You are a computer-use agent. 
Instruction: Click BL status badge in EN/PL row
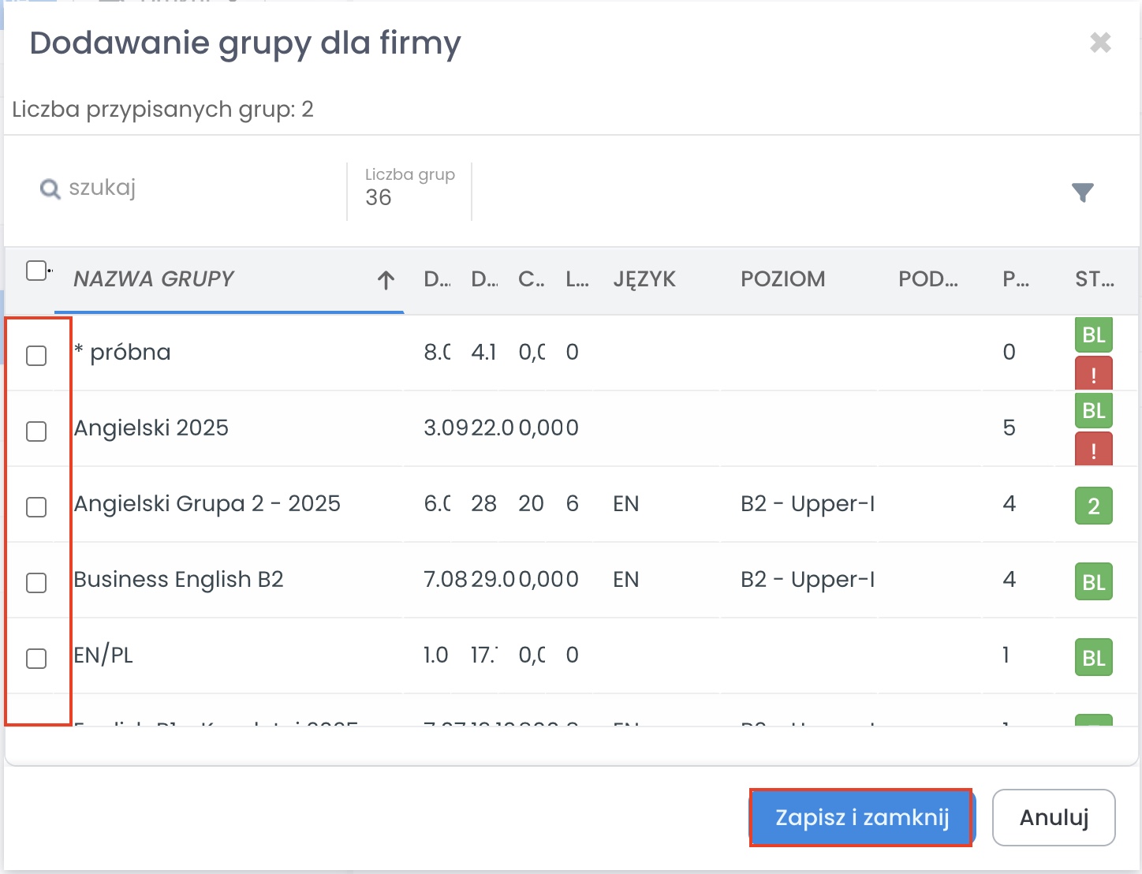click(x=1093, y=657)
